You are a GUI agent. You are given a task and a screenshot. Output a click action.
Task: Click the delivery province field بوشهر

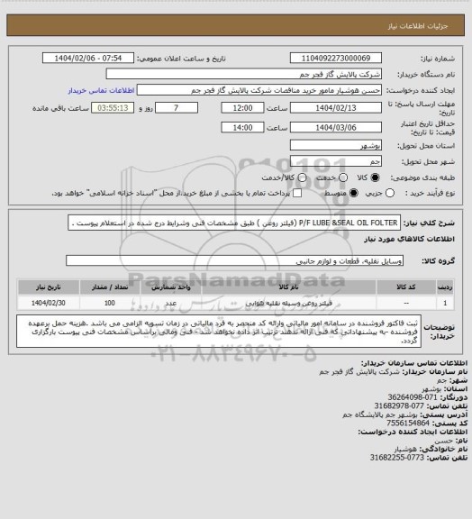pos(336,145)
